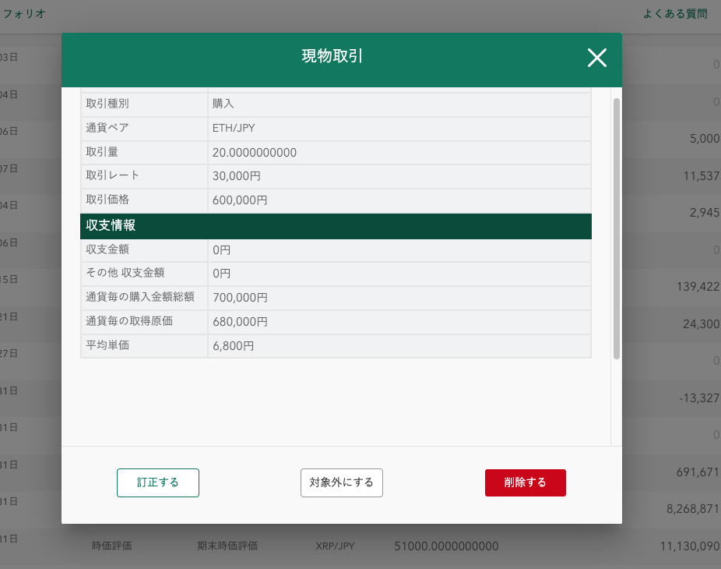The width and height of the screenshot is (721, 569).
Task: Click the XRP/JPY cell in background table
Action: pos(335,546)
